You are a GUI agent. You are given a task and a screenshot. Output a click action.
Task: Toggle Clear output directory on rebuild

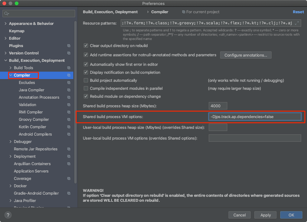(x=86, y=46)
